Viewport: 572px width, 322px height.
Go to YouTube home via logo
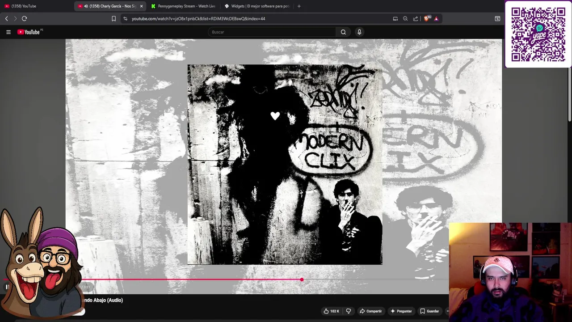[29, 32]
